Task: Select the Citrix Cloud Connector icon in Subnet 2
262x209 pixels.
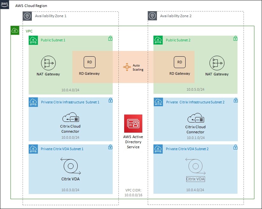Action: coord(195,117)
